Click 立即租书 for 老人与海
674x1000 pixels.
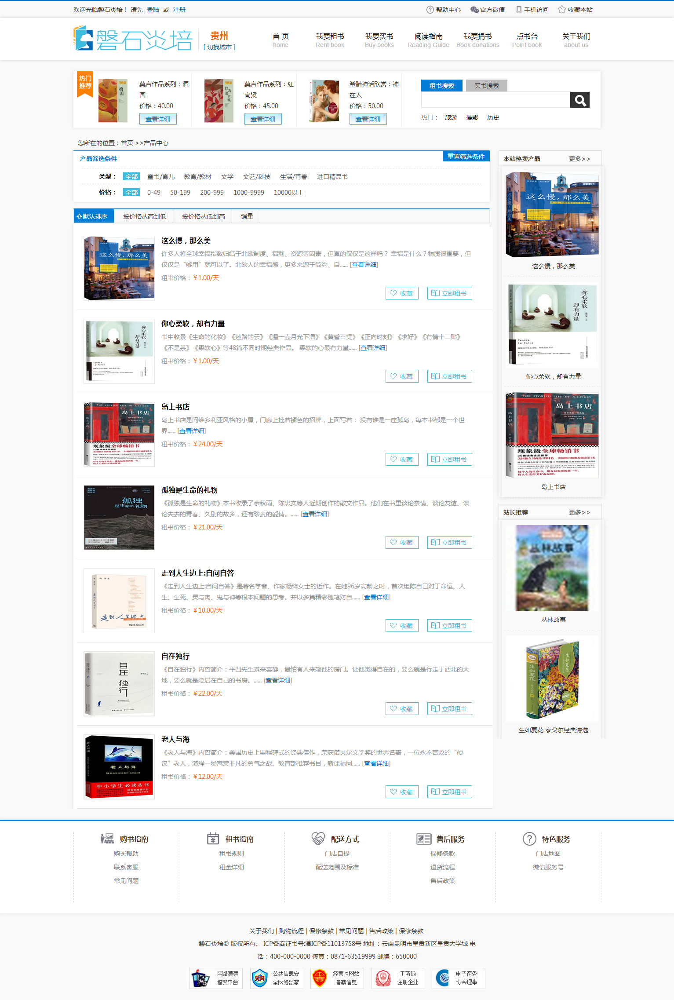pos(449,792)
